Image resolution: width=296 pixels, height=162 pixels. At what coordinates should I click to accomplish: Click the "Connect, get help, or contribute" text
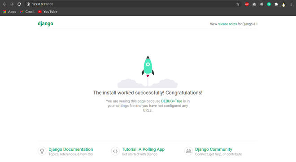coord(218,154)
